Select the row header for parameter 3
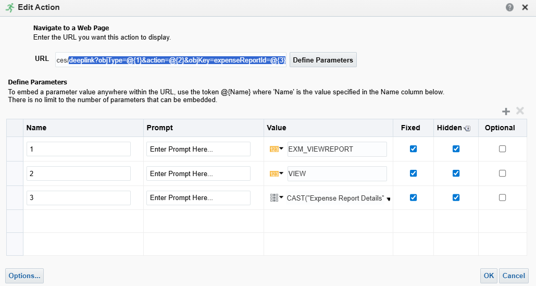Screen dimensions: 536x286 (15, 198)
